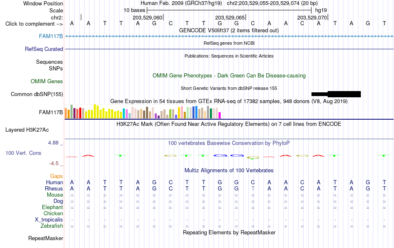Select the Zebrafish alignment row label

tap(52, 226)
